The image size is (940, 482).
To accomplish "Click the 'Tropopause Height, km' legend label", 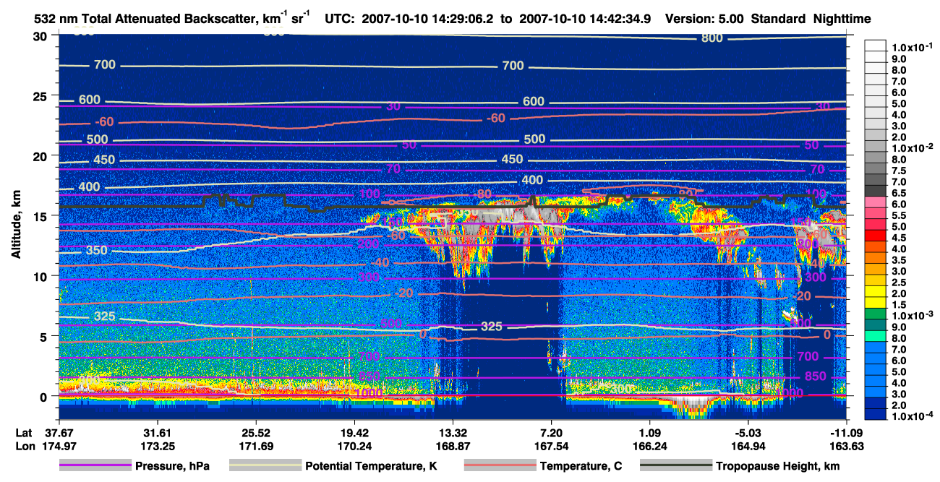I will coord(778,467).
